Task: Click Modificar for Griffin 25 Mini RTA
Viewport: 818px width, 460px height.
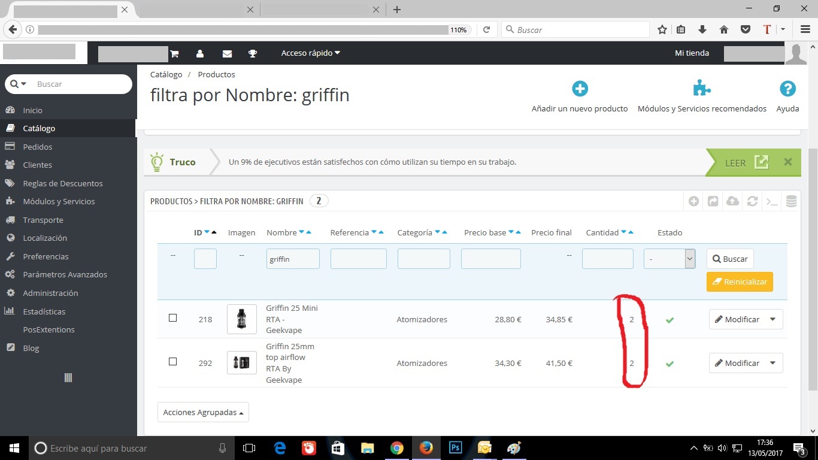Action: pos(737,319)
